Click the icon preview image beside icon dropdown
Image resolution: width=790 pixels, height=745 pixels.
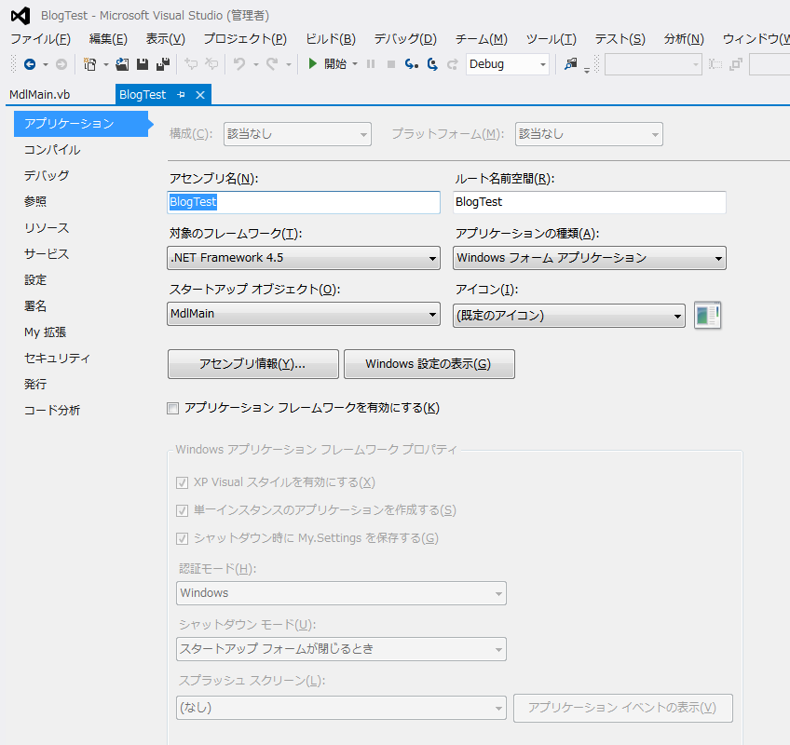(707, 316)
